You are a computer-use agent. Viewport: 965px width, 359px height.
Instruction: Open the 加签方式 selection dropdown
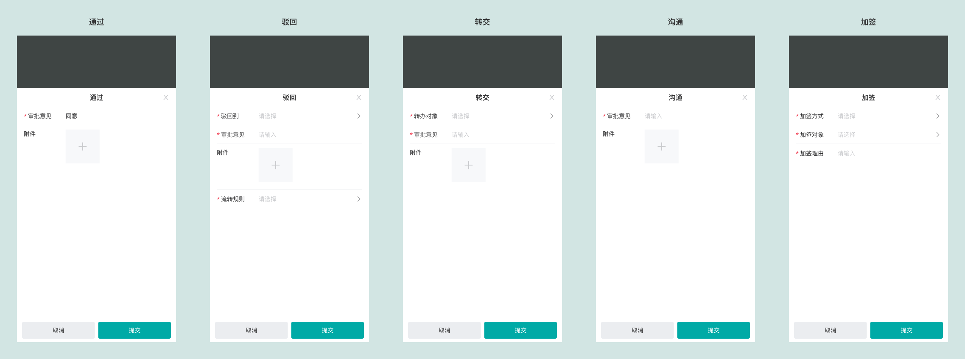click(x=888, y=116)
